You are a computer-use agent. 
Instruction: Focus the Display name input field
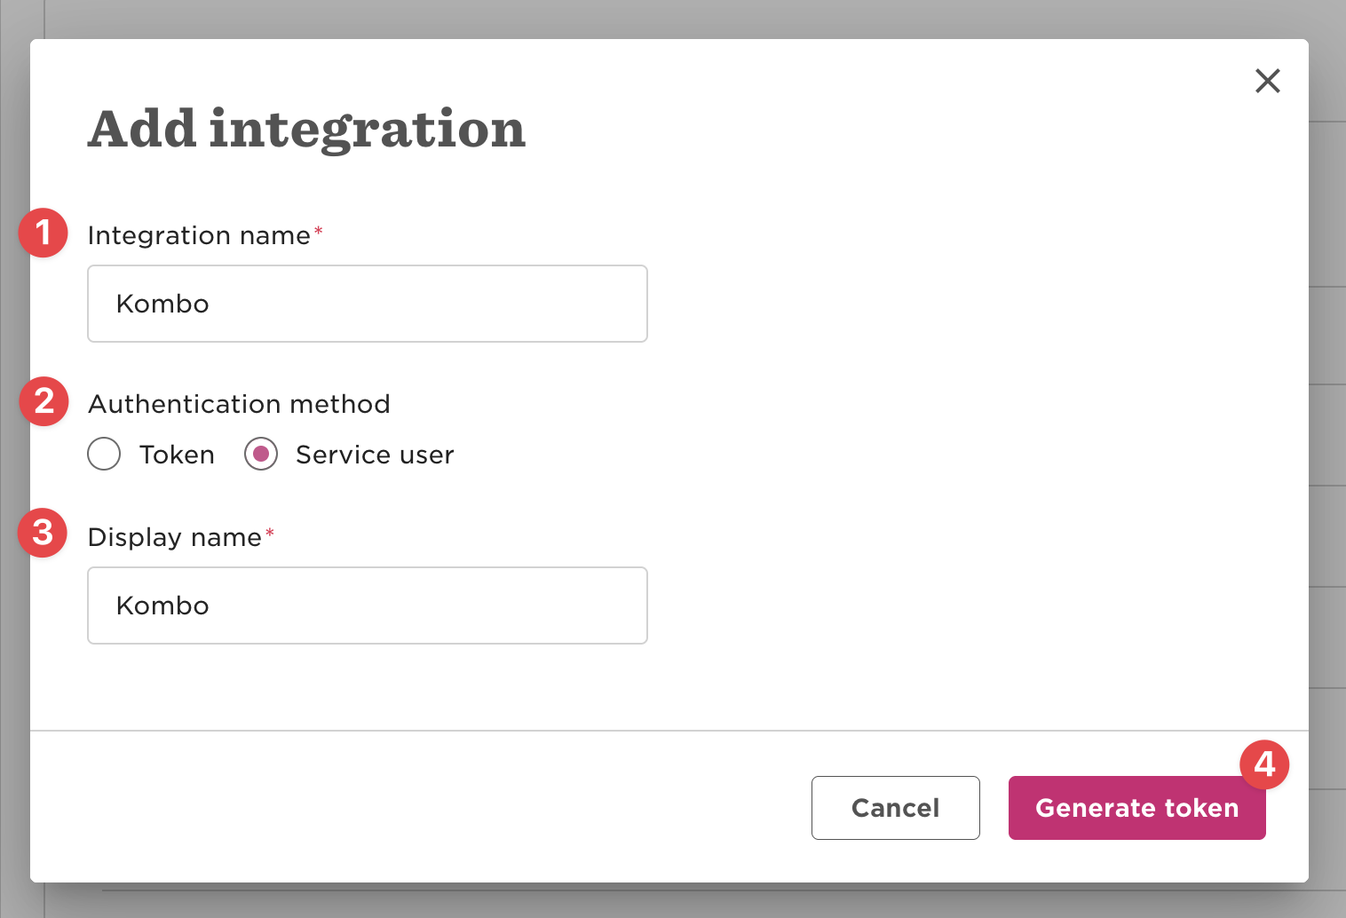(367, 605)
